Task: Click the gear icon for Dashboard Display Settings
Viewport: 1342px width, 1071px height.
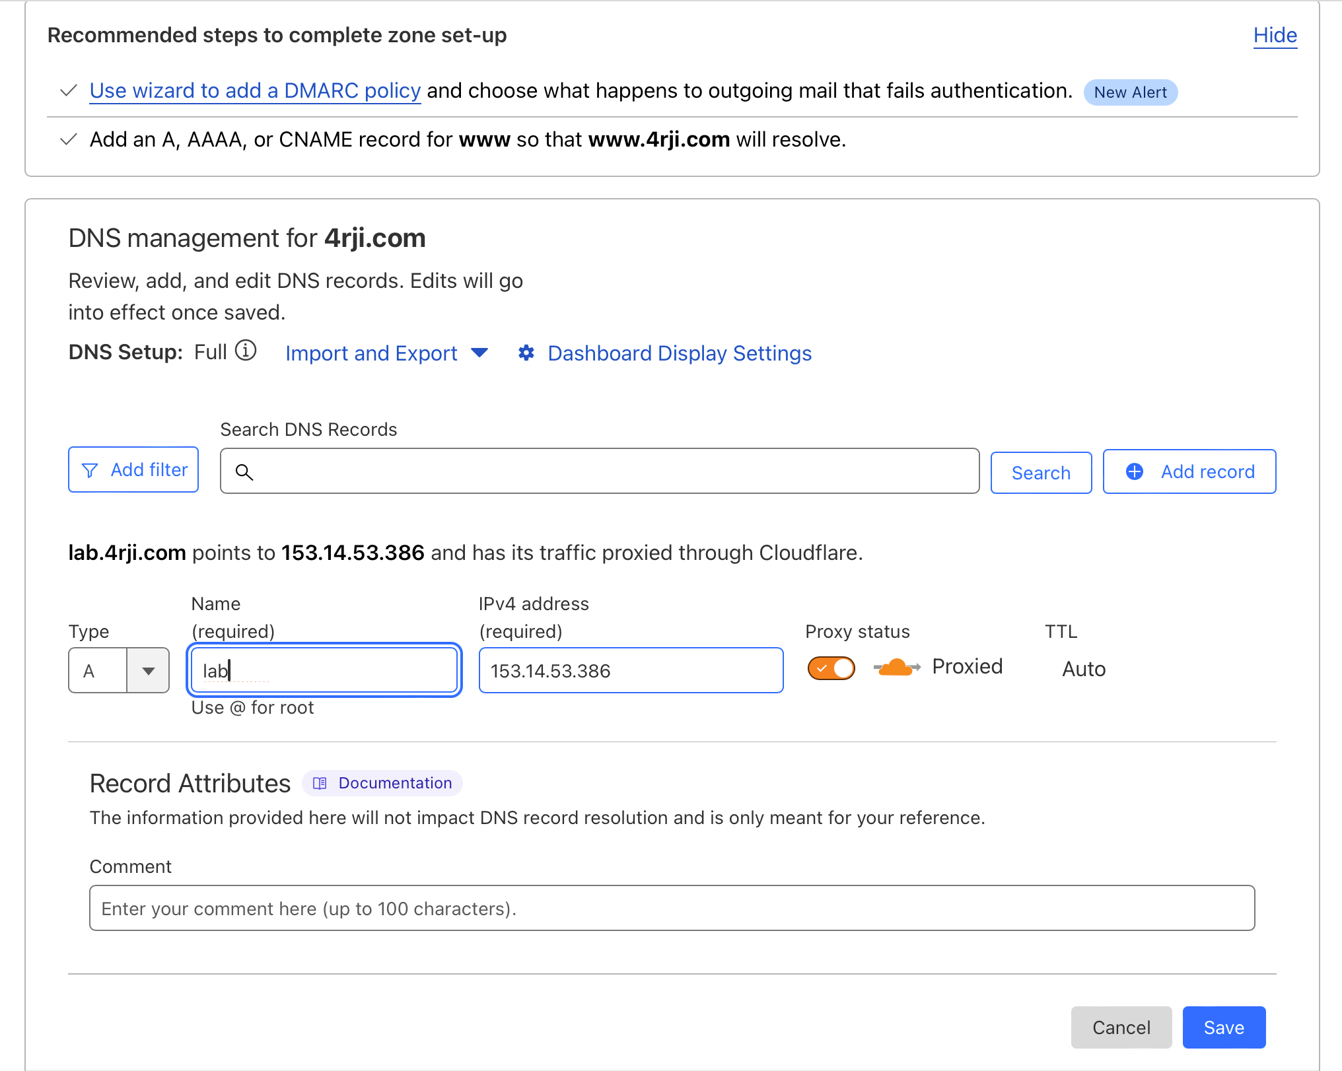Action: click(x=526, y=353)
